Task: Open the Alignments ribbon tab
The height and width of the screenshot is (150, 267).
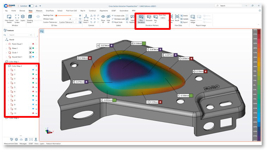Action: [104, 11]
